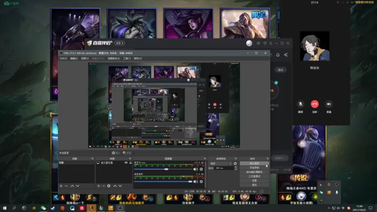Increase transition duration with the up stepper
The width and height of the screenshot is (377, 212).
tap(236, 167)
